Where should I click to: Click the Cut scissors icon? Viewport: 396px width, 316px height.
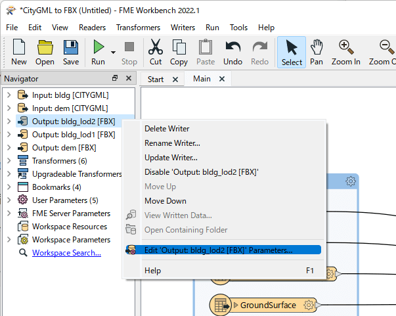pos(156,47)
